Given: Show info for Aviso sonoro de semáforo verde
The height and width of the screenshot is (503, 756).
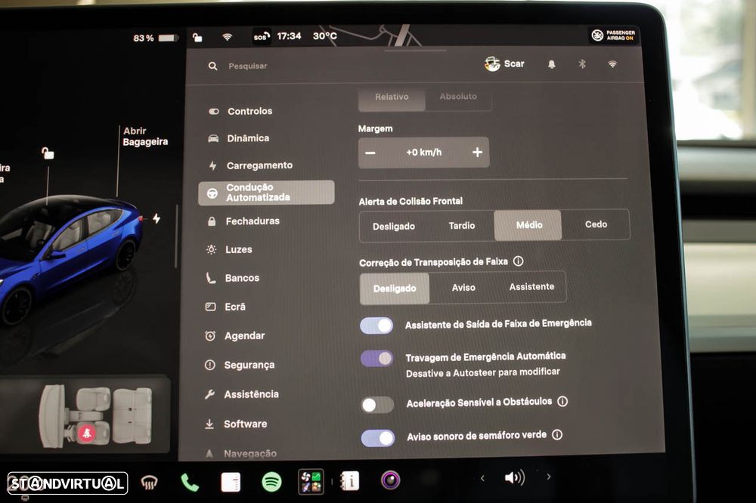Looking at the screenshot, I should tap(557, 435).
